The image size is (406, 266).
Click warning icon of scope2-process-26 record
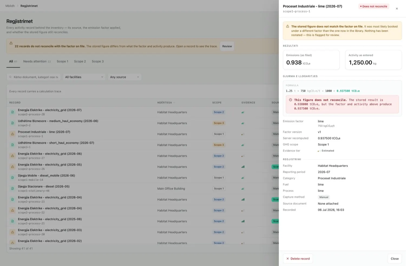[12, 167]
